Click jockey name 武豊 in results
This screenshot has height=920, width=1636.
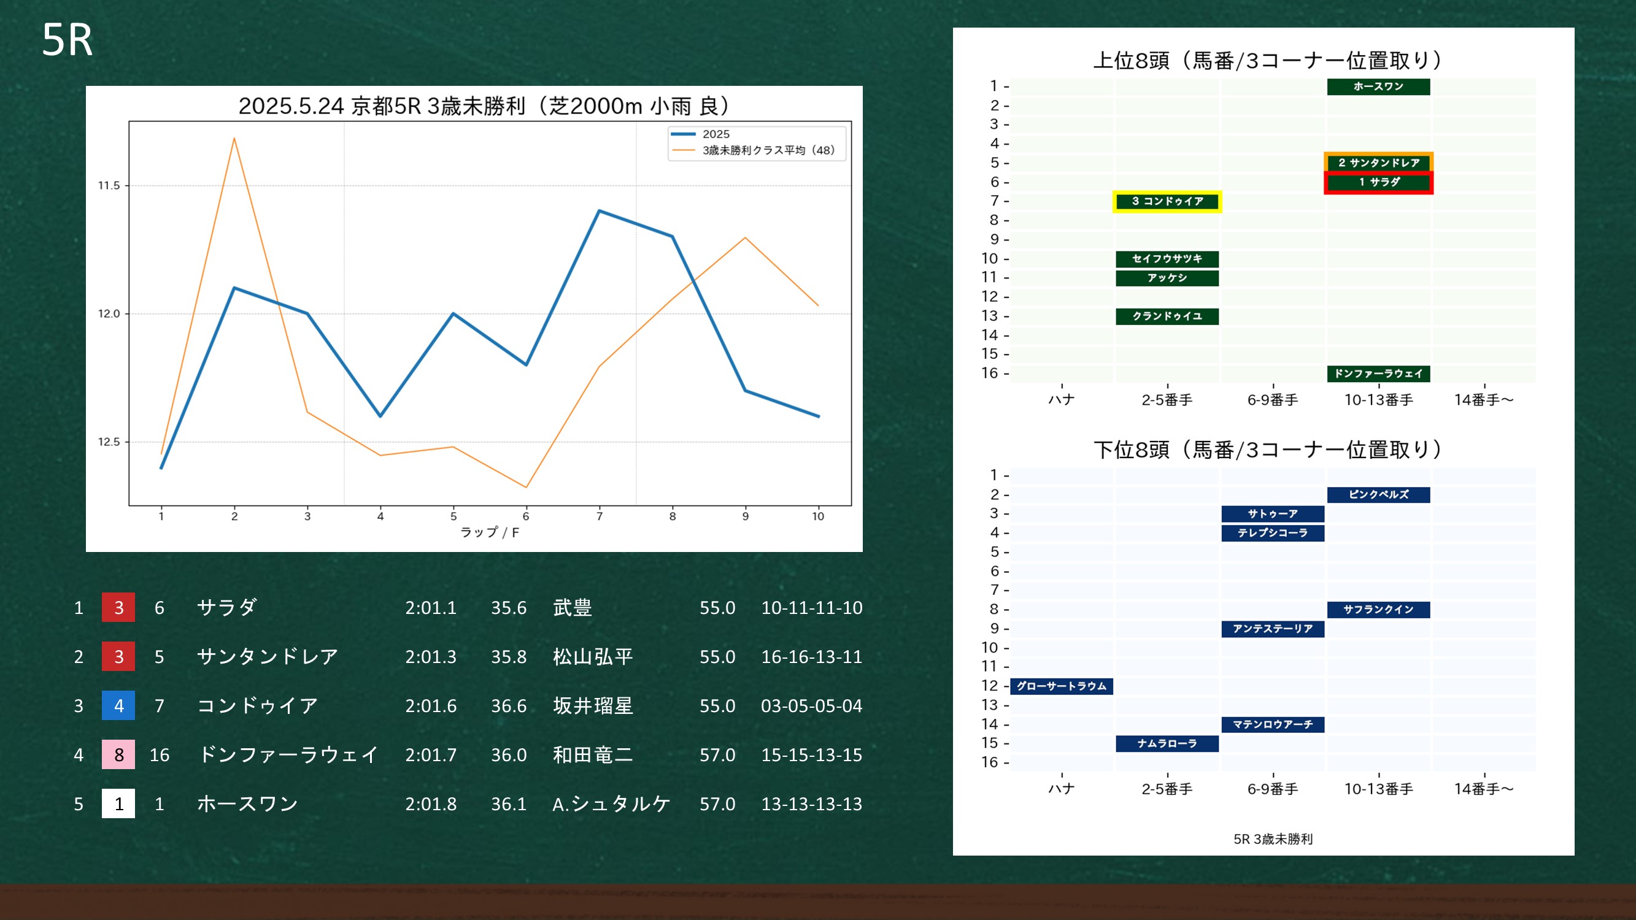[572, 608]
